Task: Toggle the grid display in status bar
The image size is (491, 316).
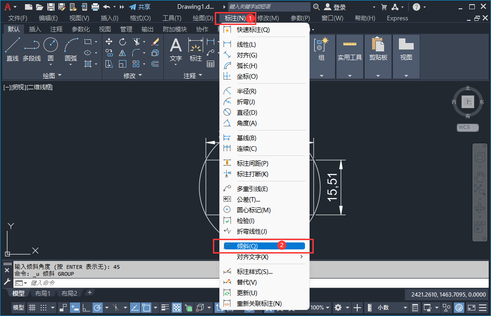Action: (x=32, y=308)
